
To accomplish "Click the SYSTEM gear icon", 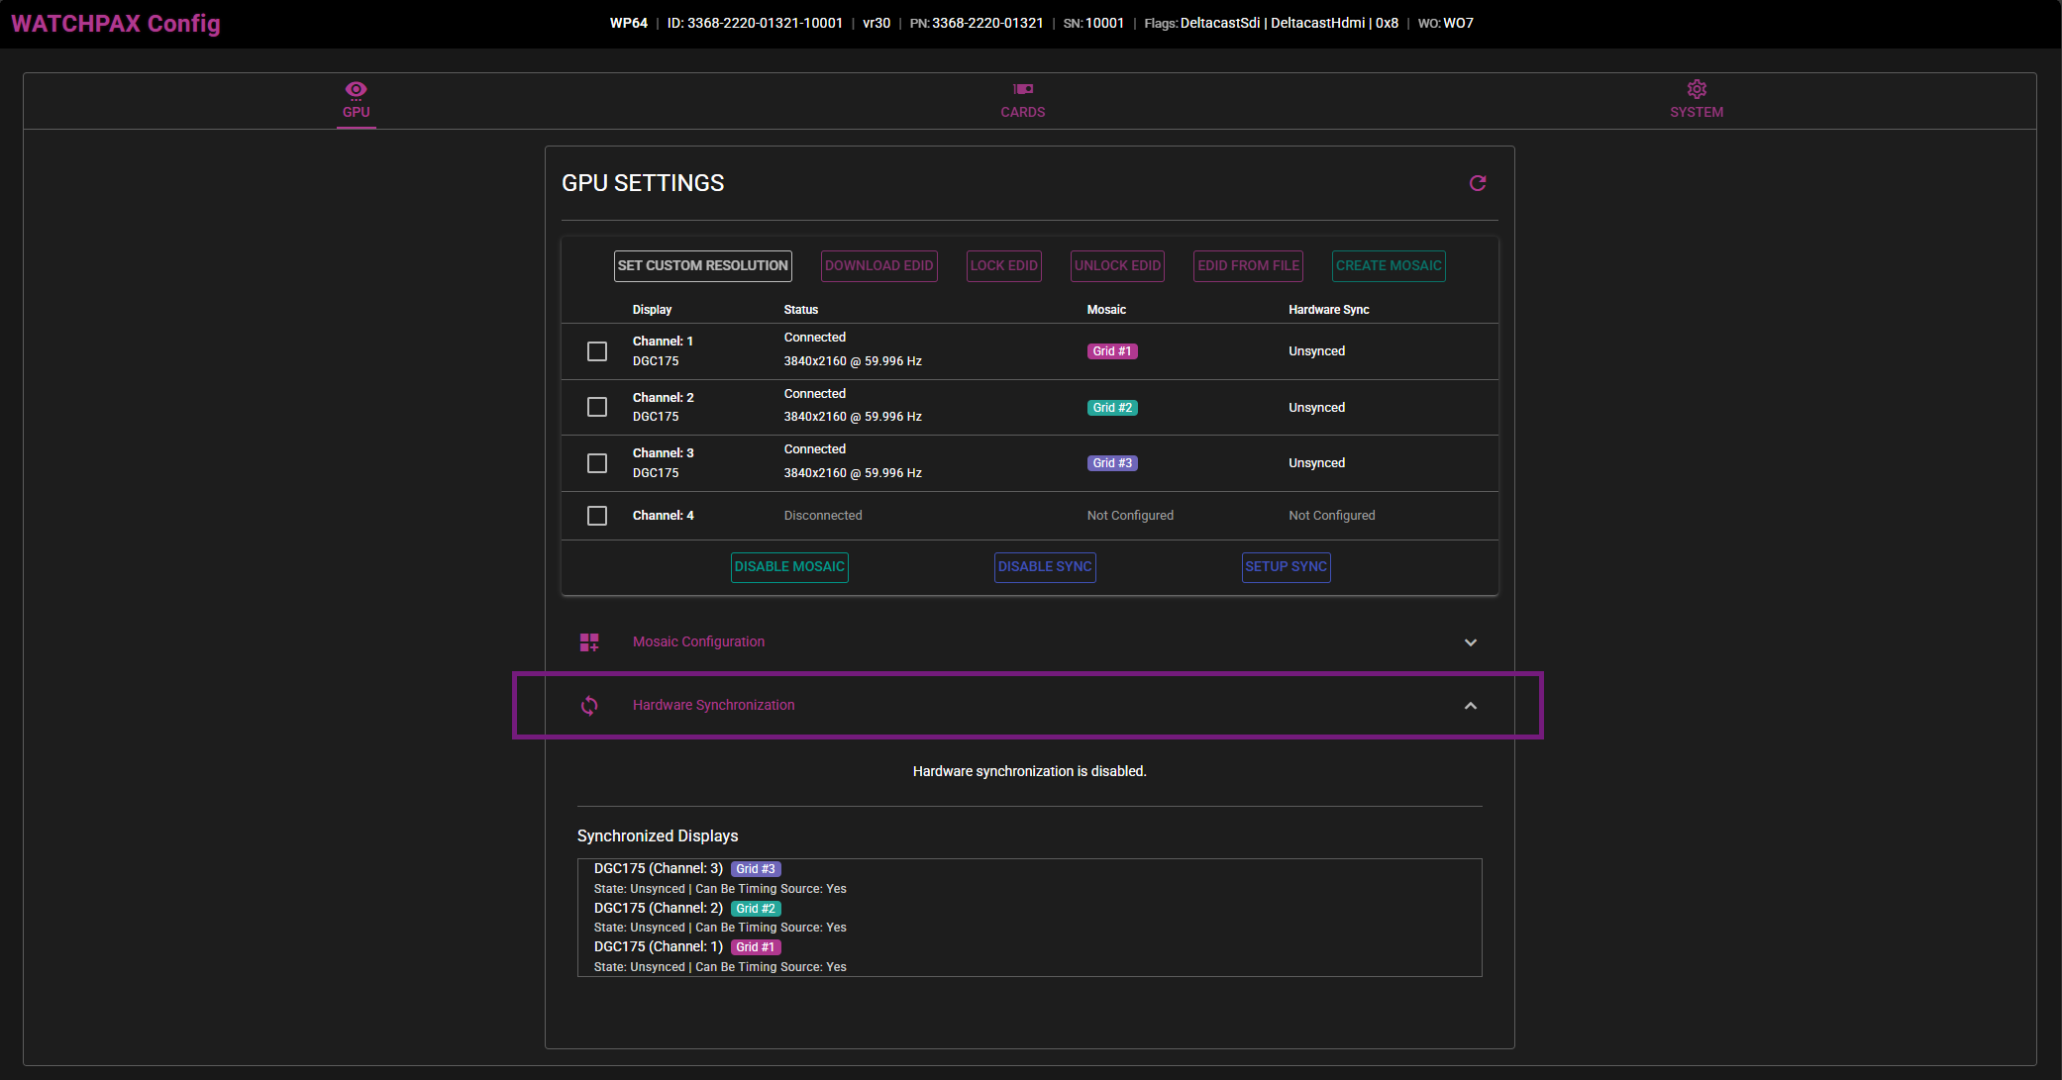I will point(1697,88).
